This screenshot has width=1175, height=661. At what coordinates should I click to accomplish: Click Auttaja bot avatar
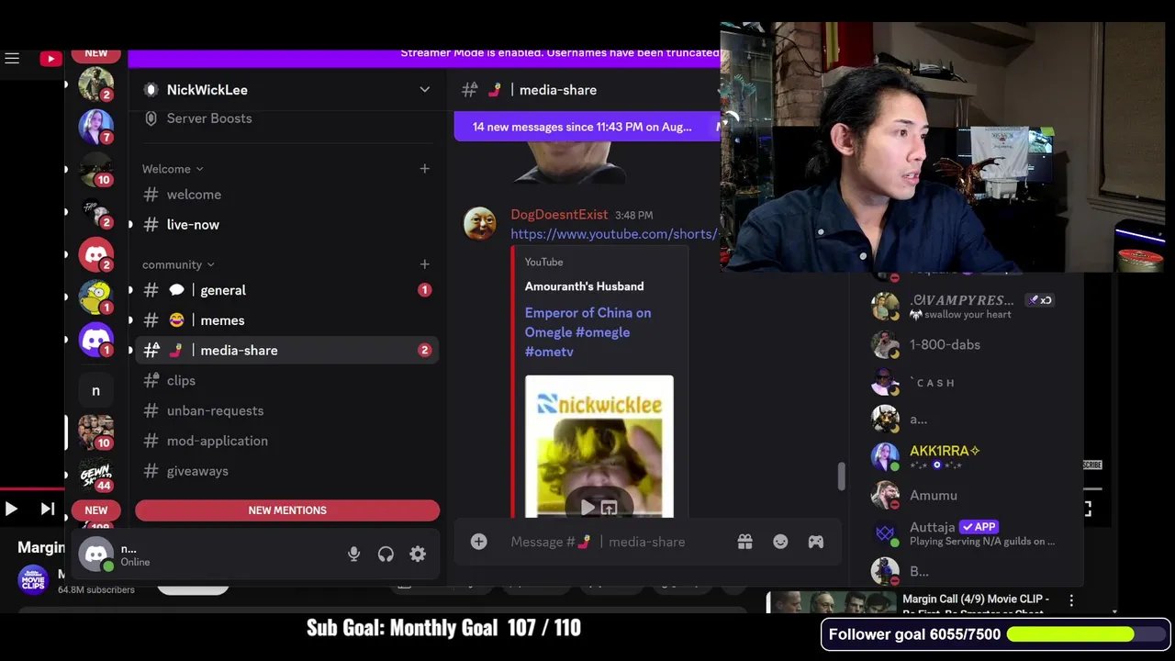pyautogui.click(x=885, y=533)
